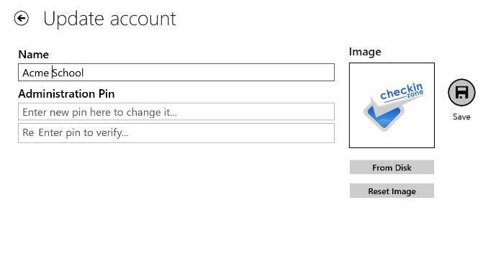Go back using the arrow icon
488x274 pixels.
pos(21,19)
